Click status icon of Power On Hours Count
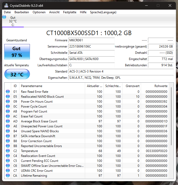 [x=8, y=102]
